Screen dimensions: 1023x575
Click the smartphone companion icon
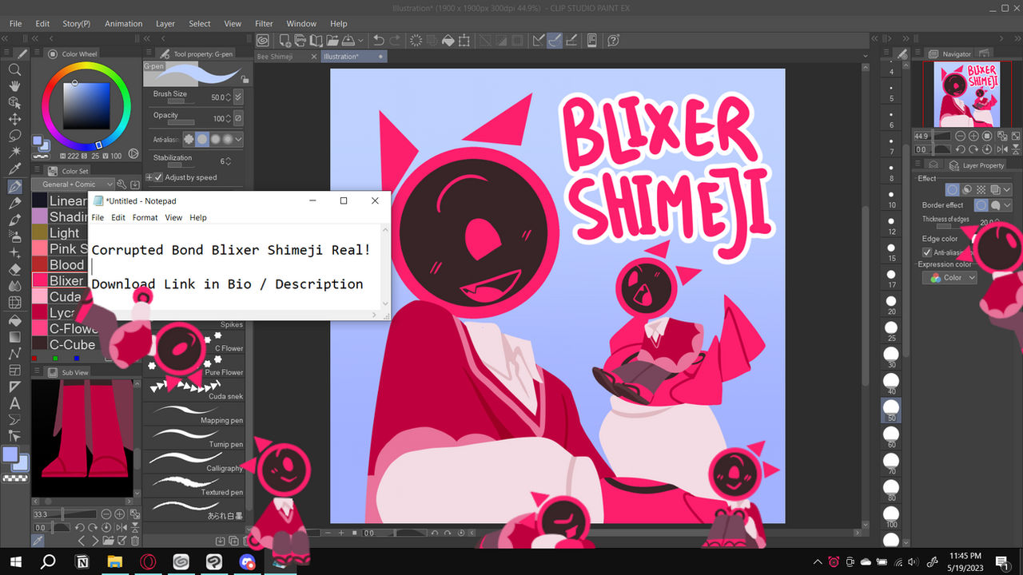point(592,40)
